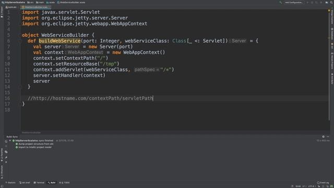This screenshot has width=334, height=188.
Task: Click the HttpServerScalatra breadcrumb in navigation bar
Action: (13, 2)
